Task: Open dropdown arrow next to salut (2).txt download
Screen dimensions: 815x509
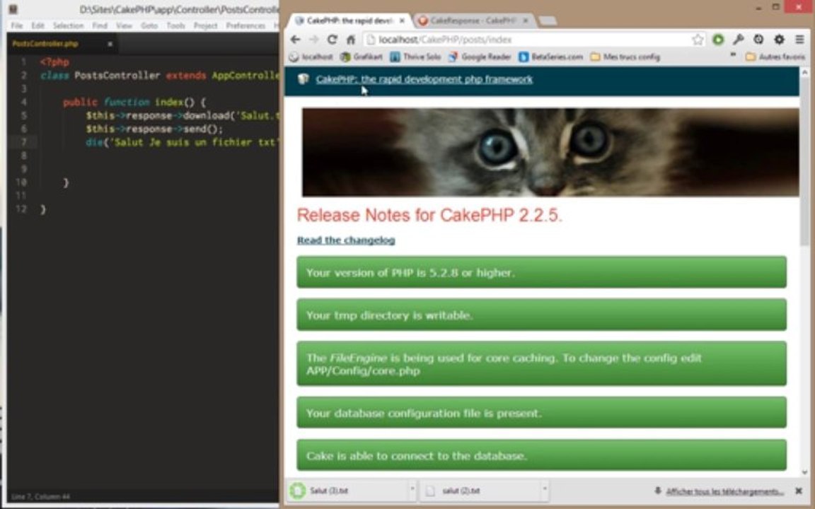Action: pos(545,489)
